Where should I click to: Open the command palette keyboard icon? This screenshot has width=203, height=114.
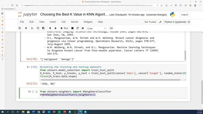(111, 28)
